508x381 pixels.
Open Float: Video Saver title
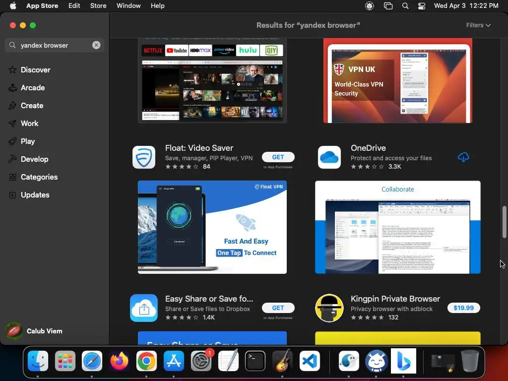(x=199, y=148)
